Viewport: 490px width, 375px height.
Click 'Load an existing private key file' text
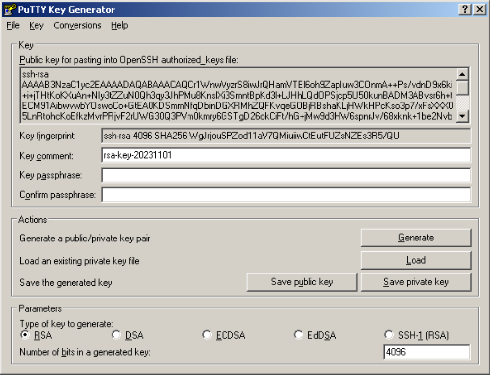coord(79,261)
